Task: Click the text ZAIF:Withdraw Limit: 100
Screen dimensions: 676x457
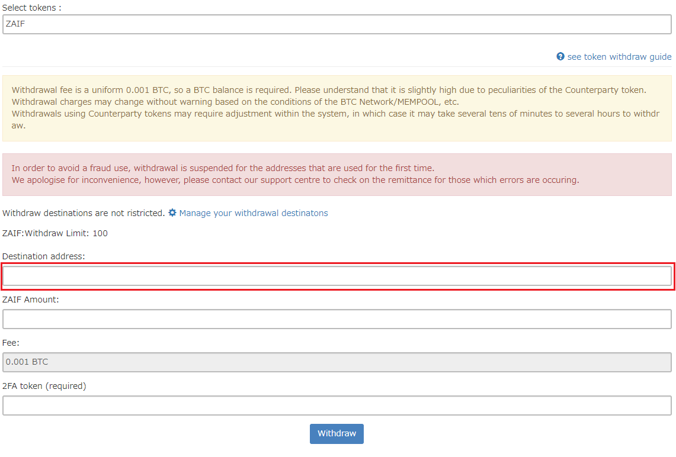Action: coord(55,233)
